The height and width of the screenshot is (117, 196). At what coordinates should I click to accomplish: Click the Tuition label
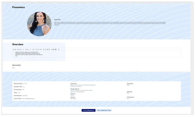(16, 93)
